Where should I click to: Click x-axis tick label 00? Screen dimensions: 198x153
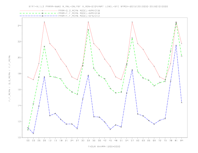pyautogui.click(x=28, y=140)
